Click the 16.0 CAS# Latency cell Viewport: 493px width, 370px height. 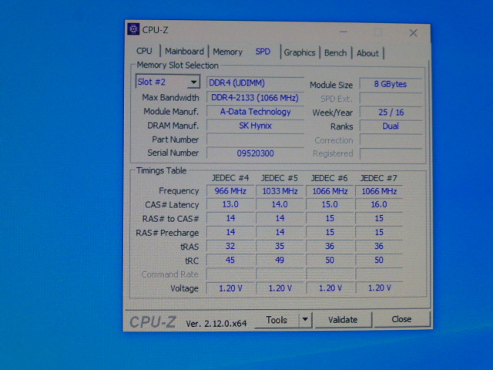(379, 204)
